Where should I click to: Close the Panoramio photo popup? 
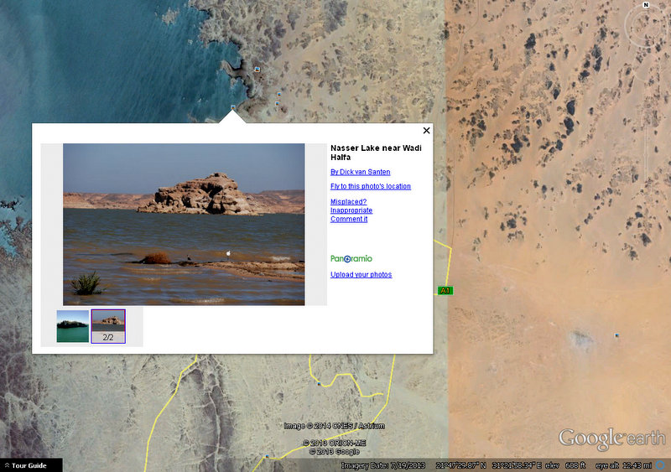coord(426,131)
